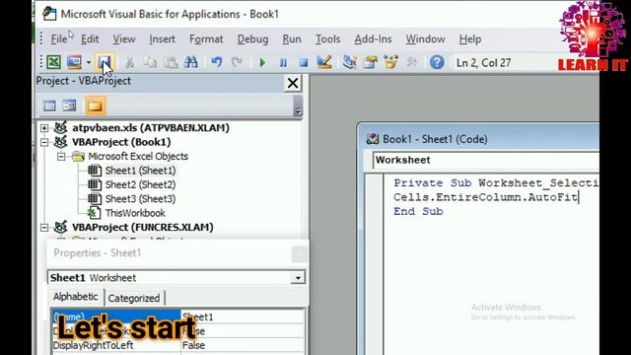631x355 pixels.
Task: Click the Reset stop icon
Action: [x=304, y=62]
